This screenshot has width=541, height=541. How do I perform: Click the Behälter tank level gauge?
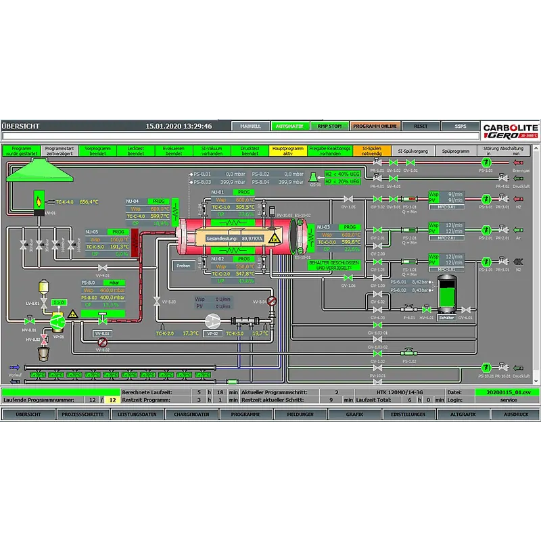[x=447, y=294]
